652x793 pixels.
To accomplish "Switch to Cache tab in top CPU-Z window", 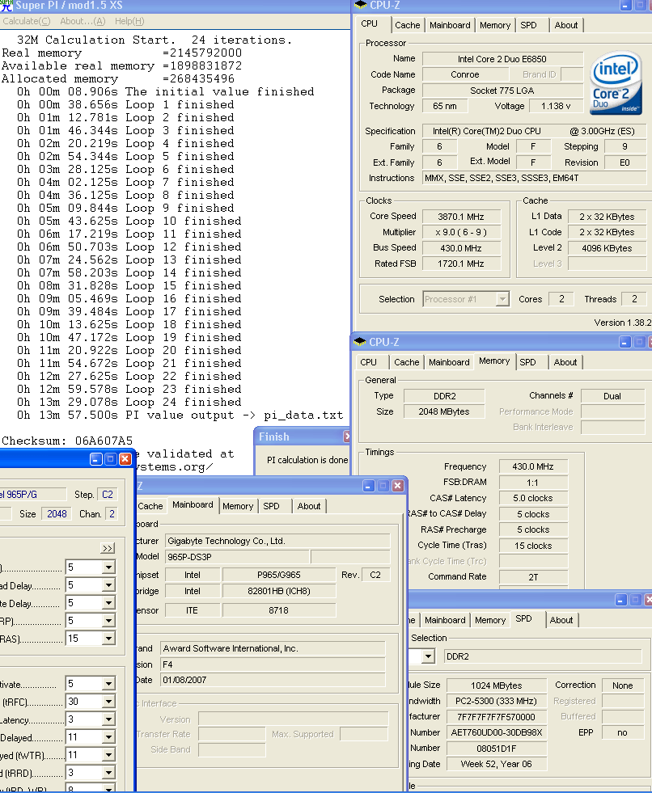I will [x=407, y=25].
